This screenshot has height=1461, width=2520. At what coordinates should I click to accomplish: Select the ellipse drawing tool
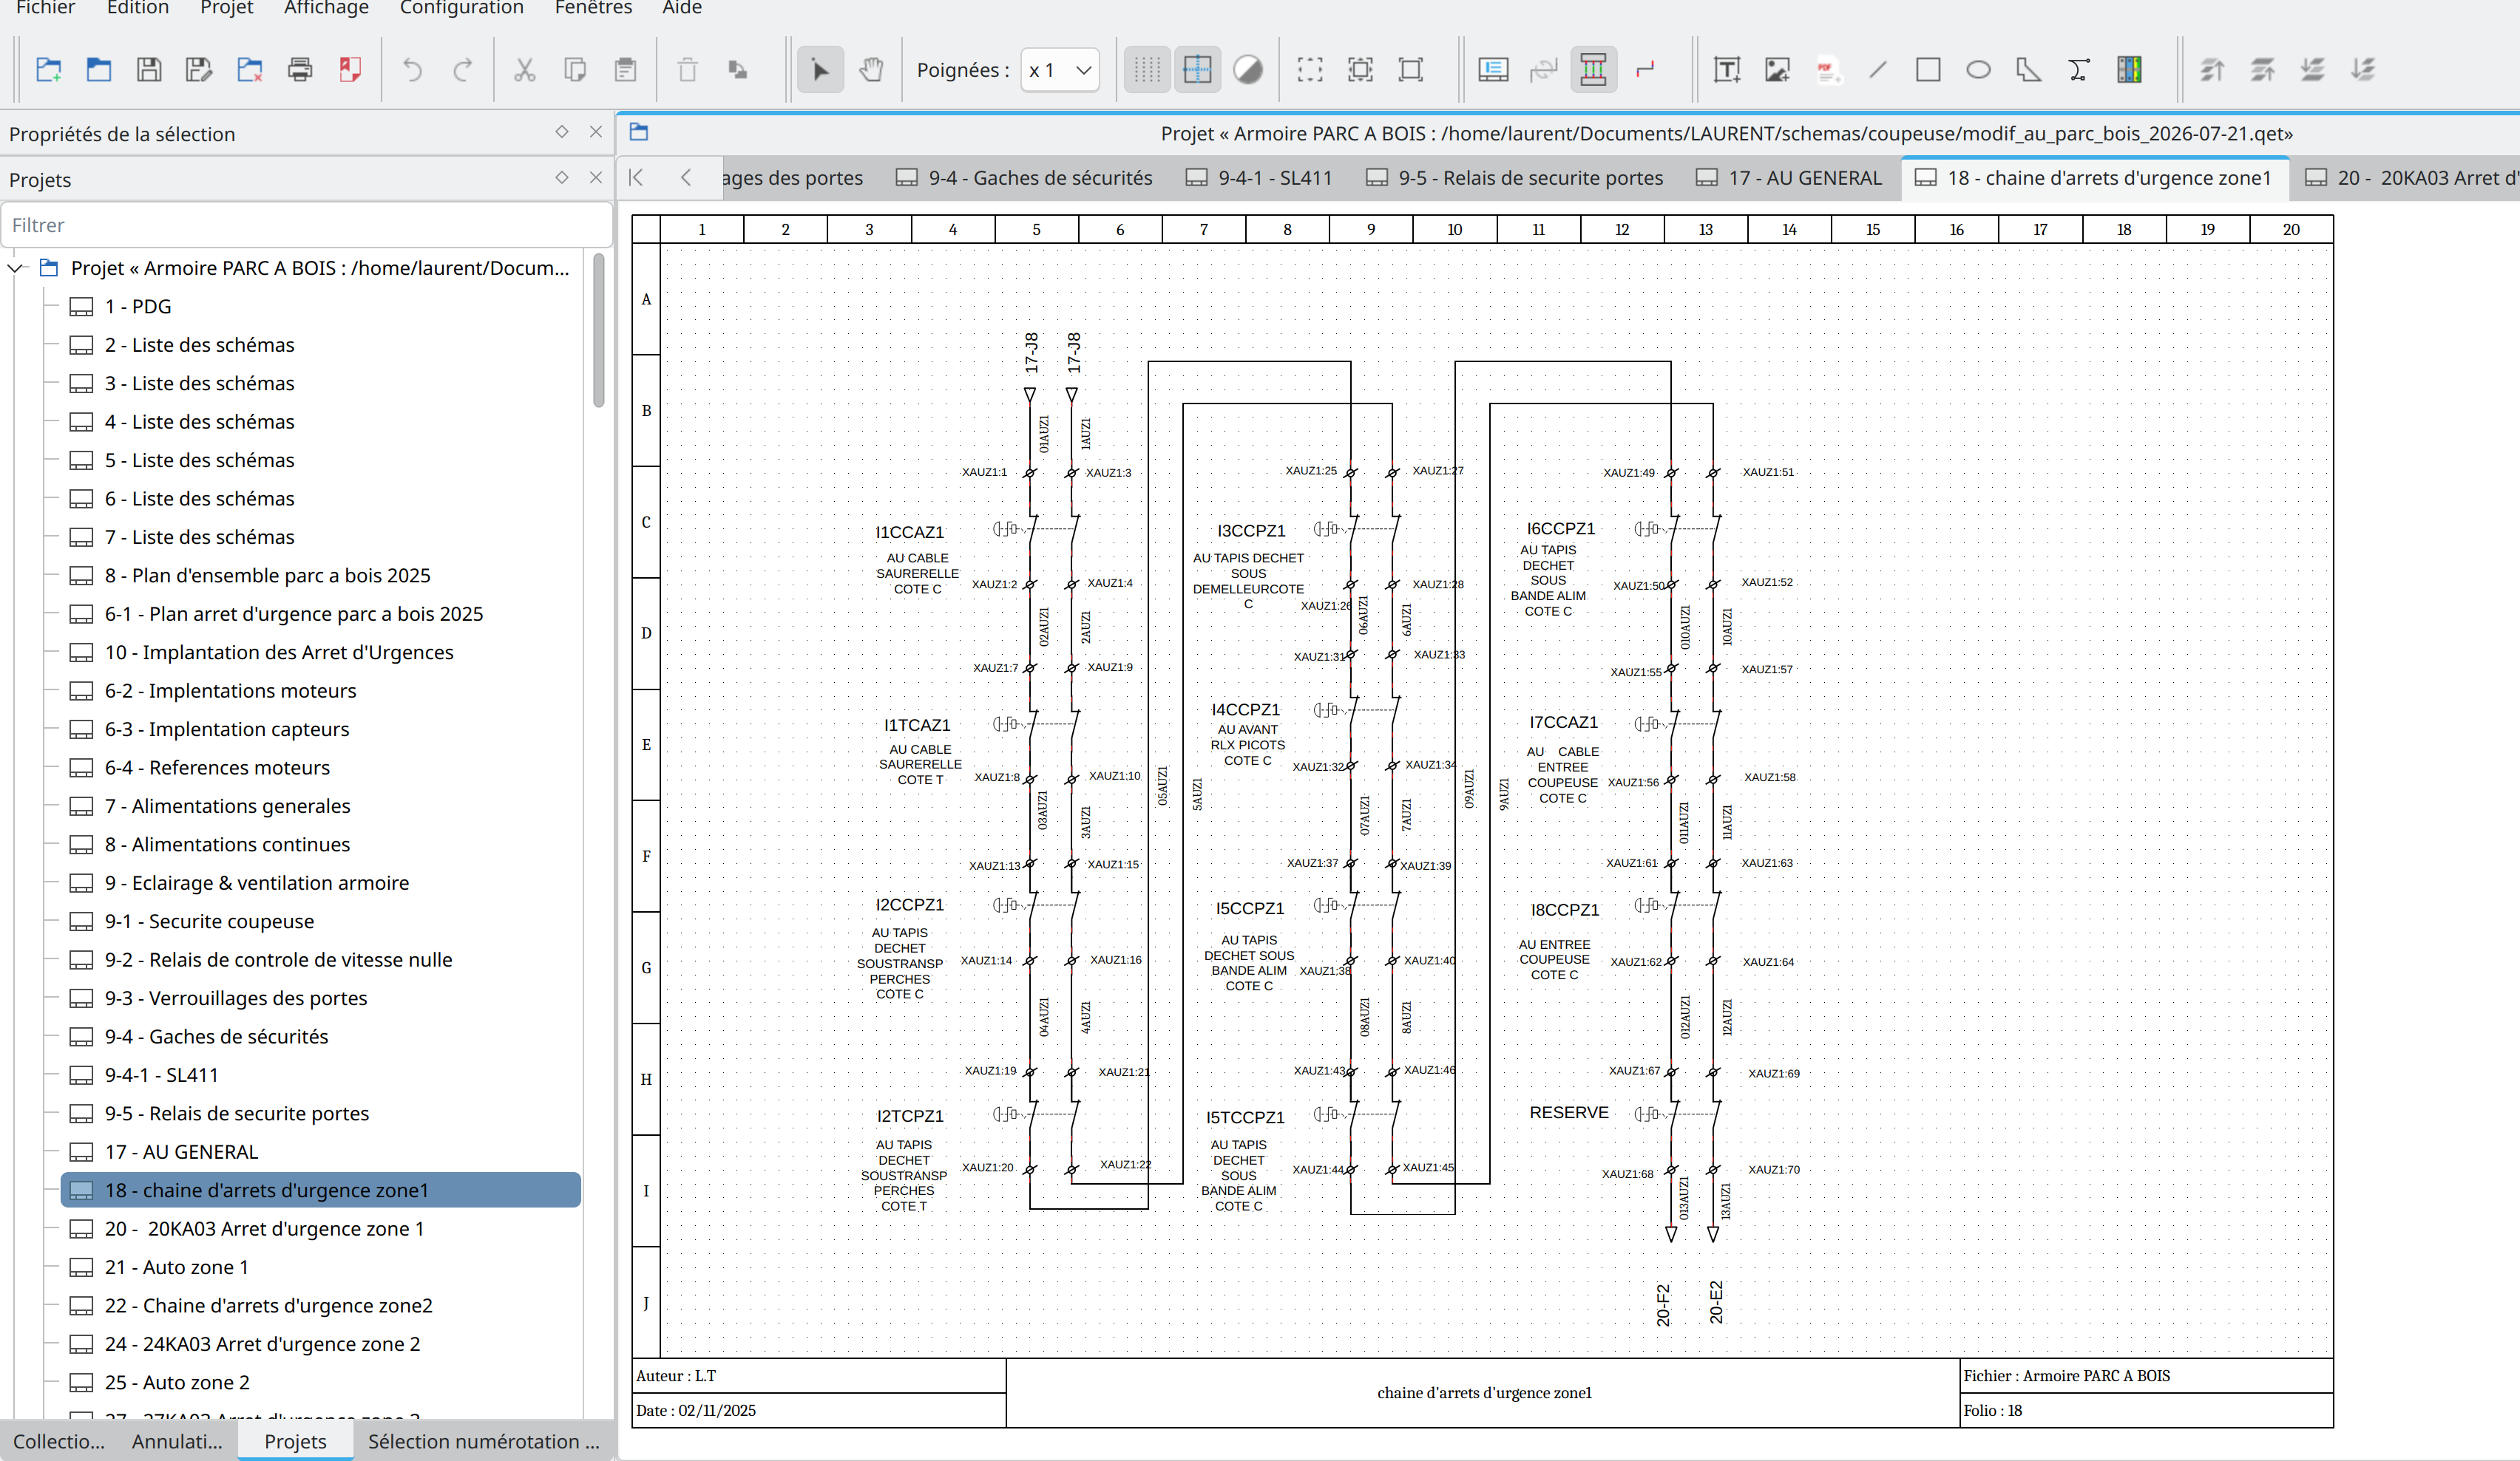pos(1978,70)
